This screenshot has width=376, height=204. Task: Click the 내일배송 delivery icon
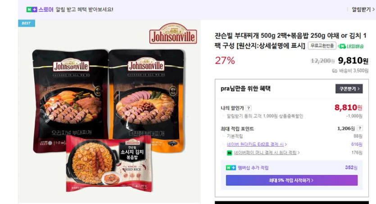351,46
